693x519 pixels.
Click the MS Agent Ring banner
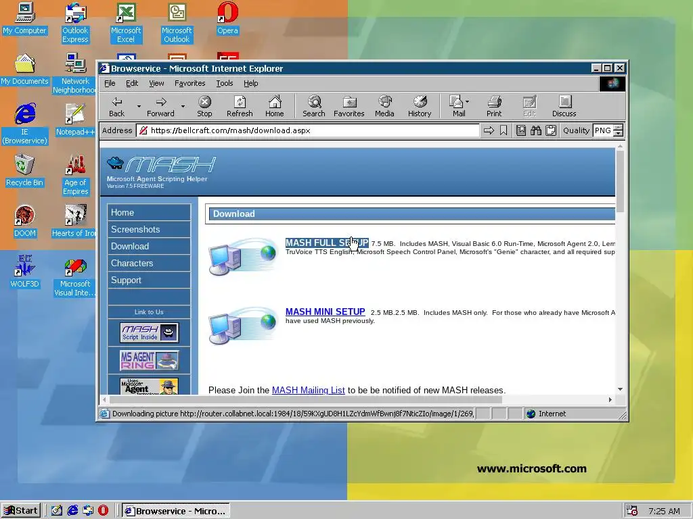click(150, 360)
